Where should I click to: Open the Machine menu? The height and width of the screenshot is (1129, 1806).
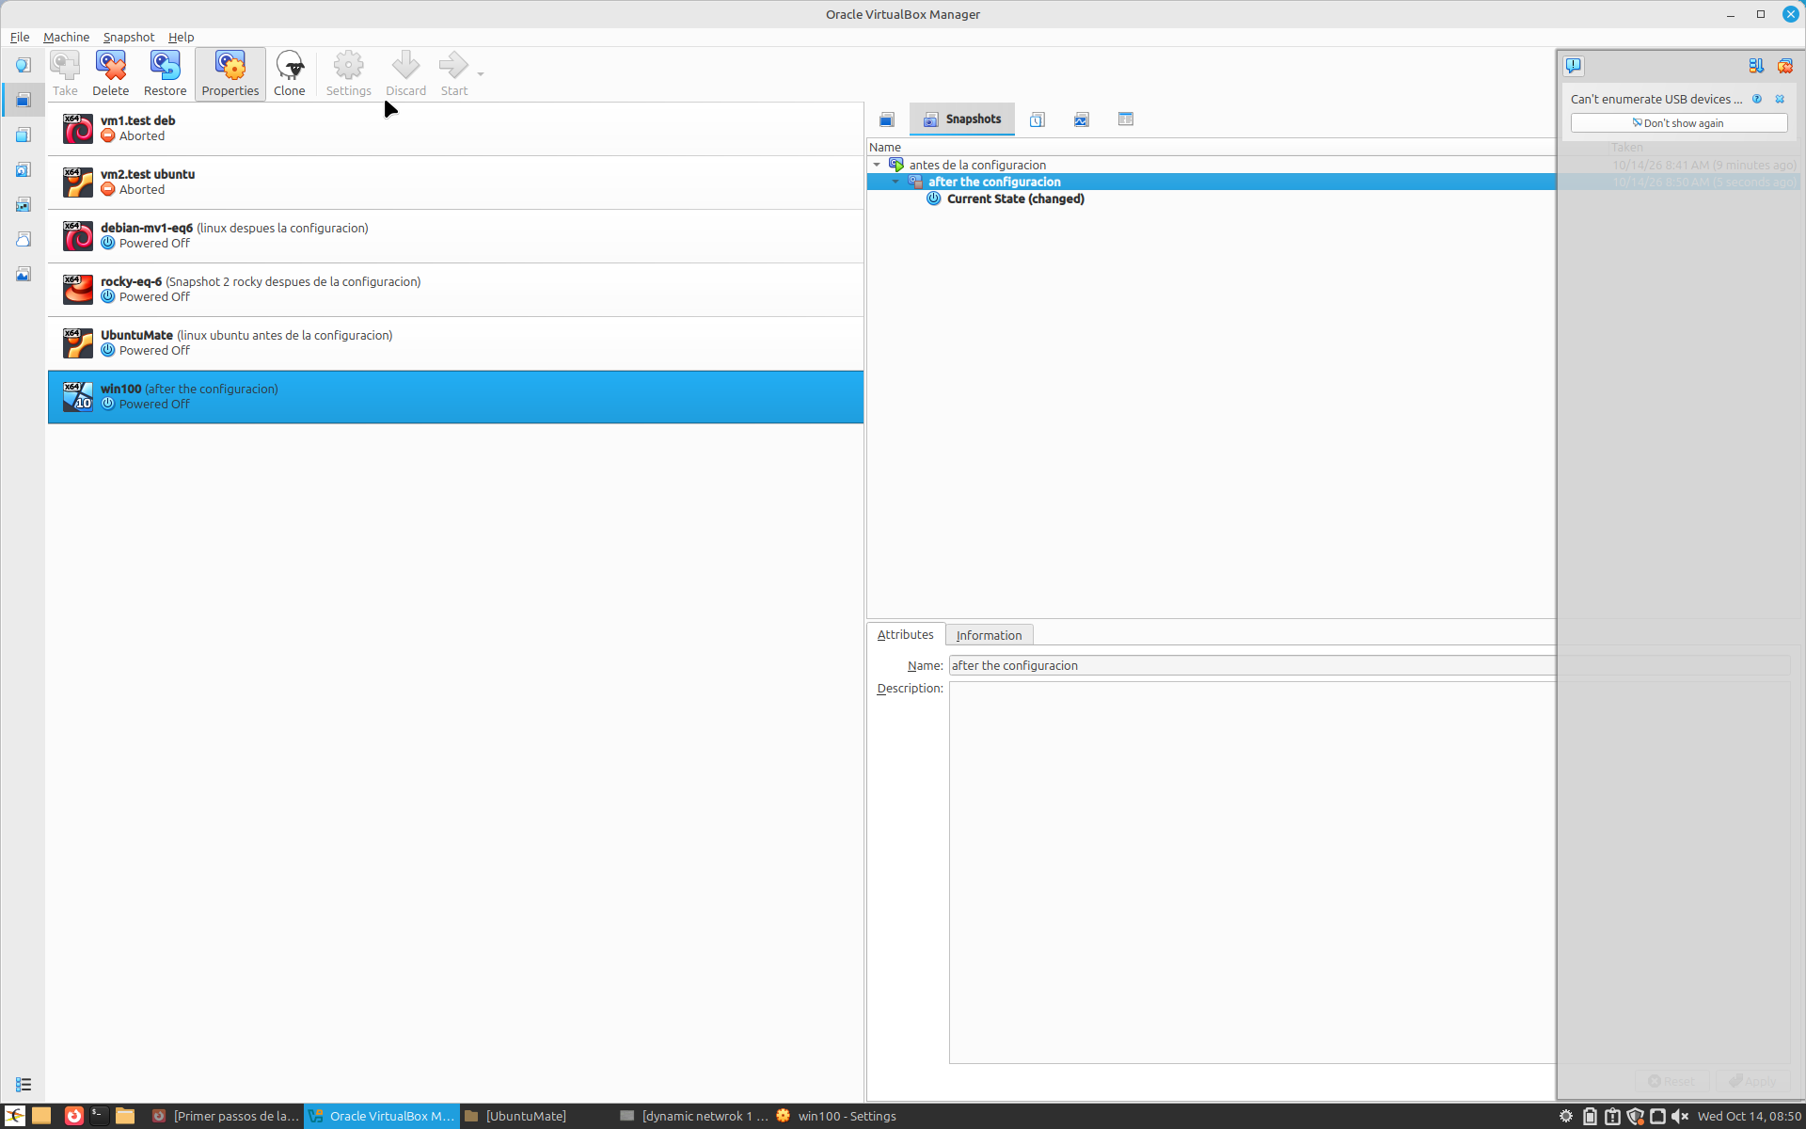[x=66, y=37]
